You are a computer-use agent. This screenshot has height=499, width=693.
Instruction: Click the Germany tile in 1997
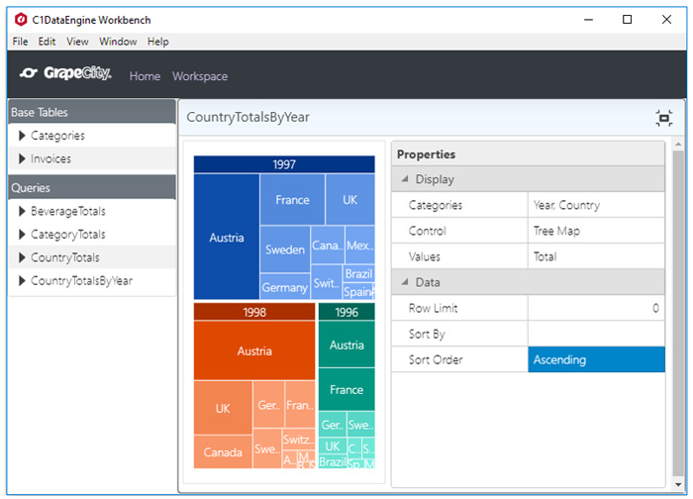(285, 287)
